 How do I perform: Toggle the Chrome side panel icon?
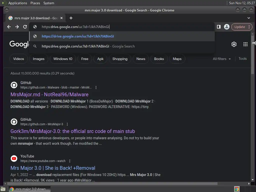pos(218,27)
